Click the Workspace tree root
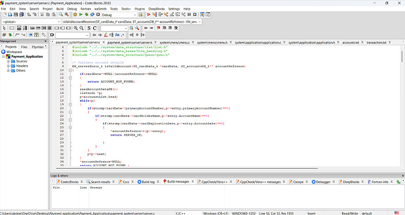Screen dimensions: 405x215 click(14, 52)
